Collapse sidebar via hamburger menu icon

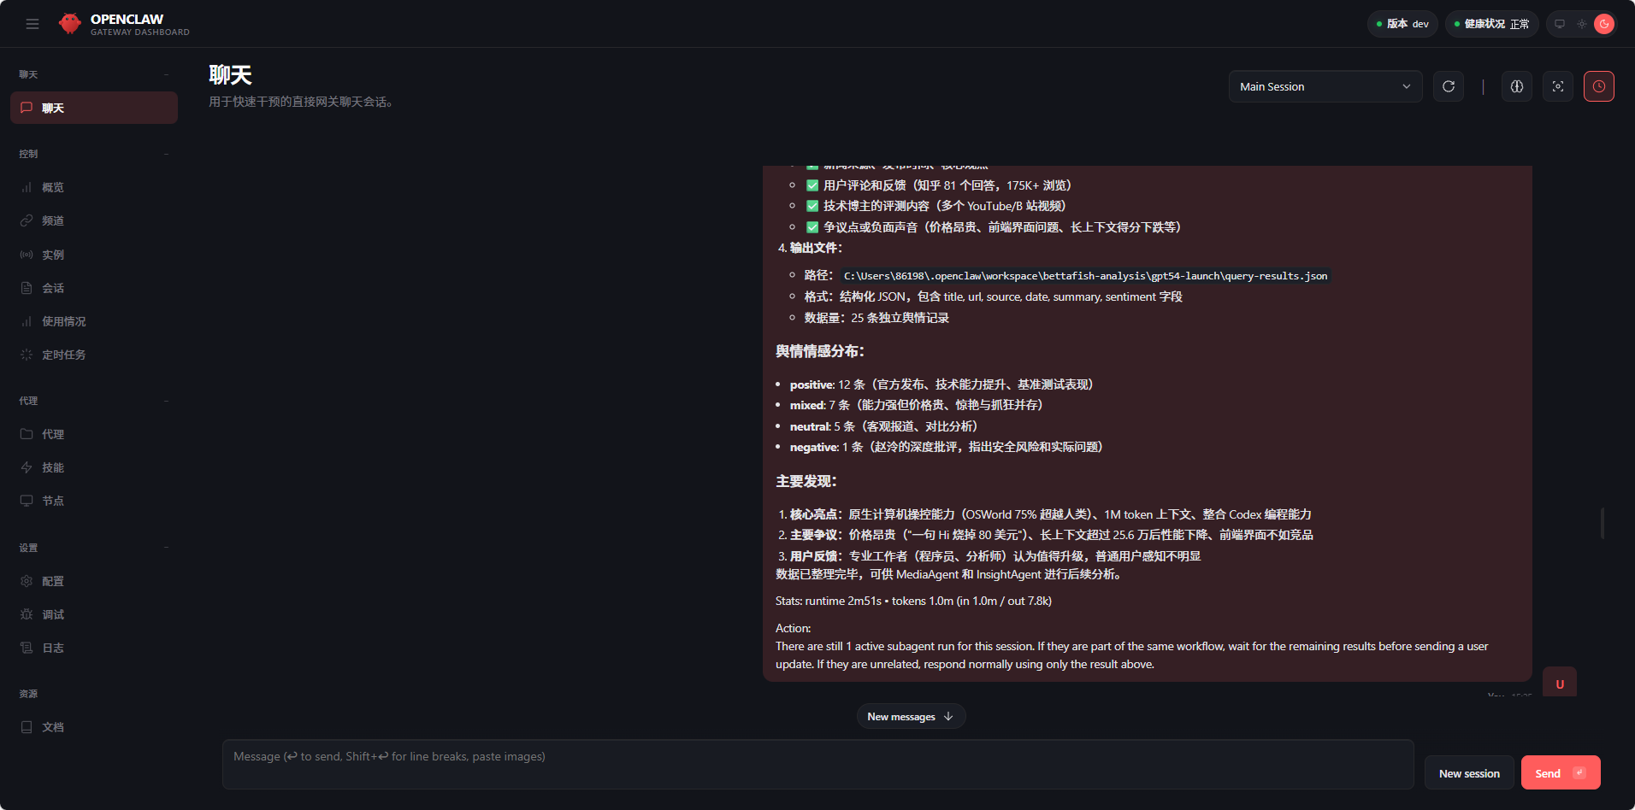click(32, 24)
